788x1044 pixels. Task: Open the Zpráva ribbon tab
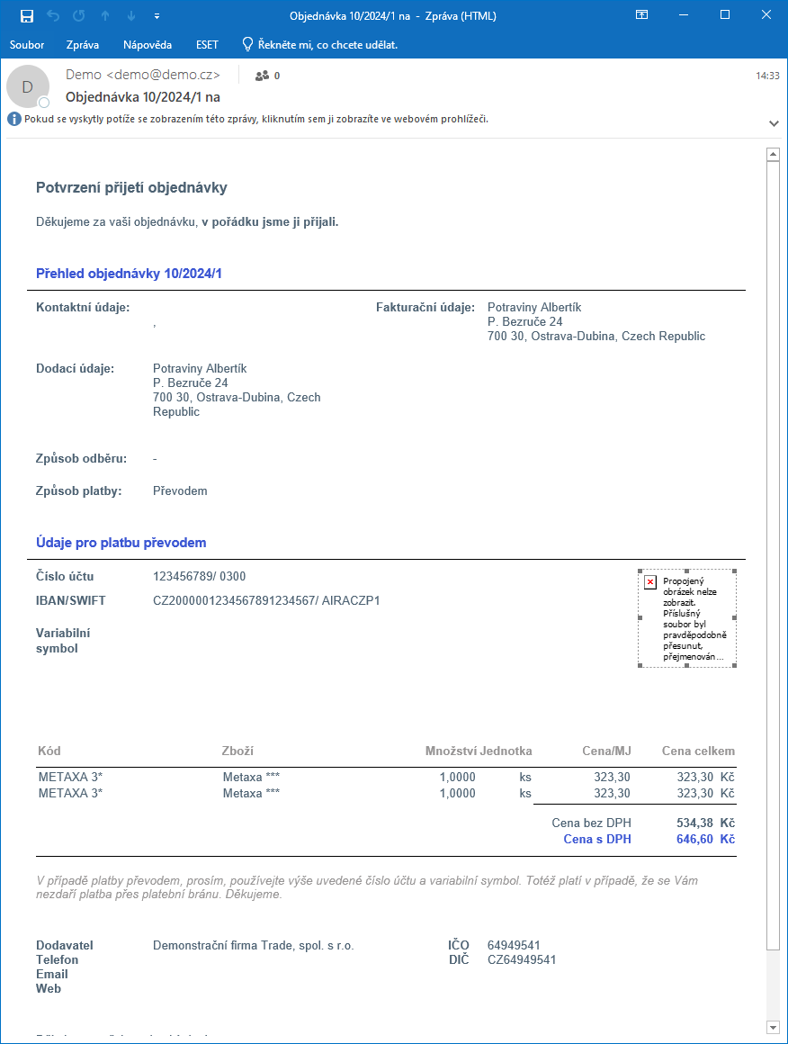click(x=83, y=45)
